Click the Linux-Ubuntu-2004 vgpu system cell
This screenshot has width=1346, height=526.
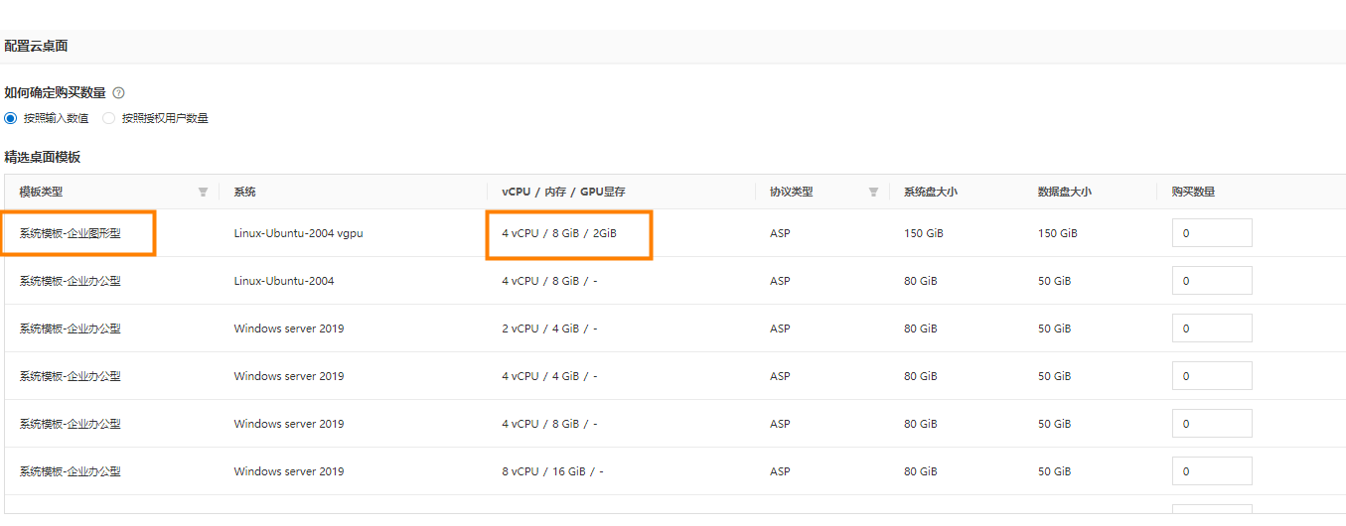[298, 233]
